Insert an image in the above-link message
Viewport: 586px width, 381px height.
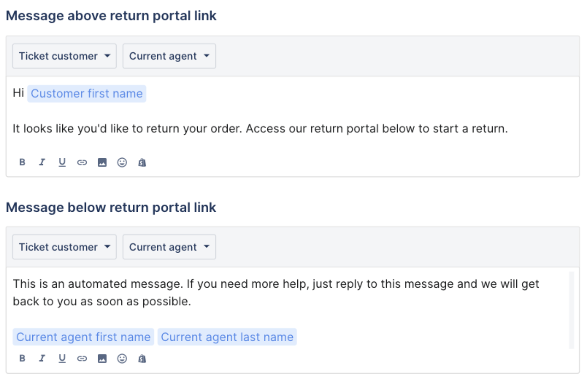[102, 162]
